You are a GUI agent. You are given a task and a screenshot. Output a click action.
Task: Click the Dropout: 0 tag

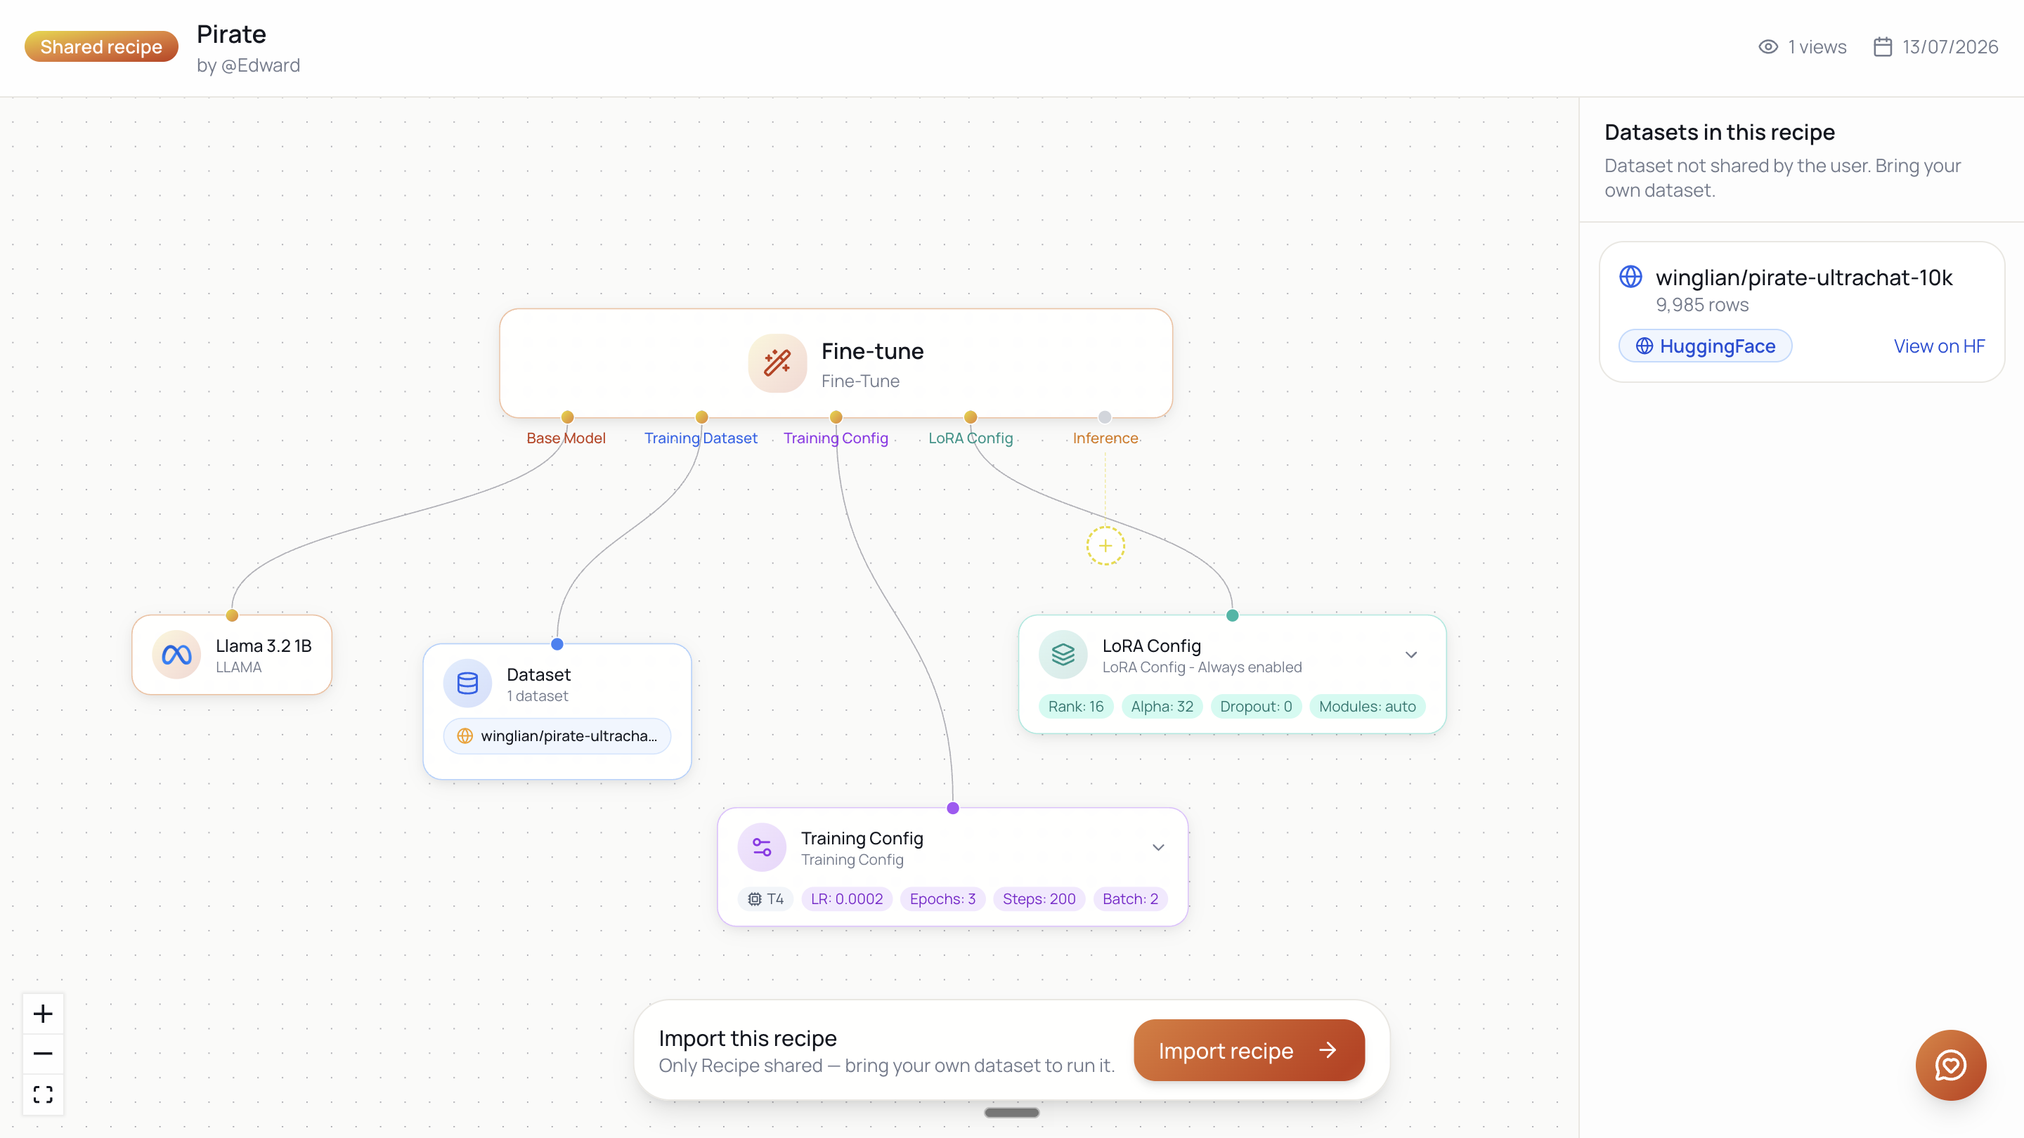(1256, 706)
